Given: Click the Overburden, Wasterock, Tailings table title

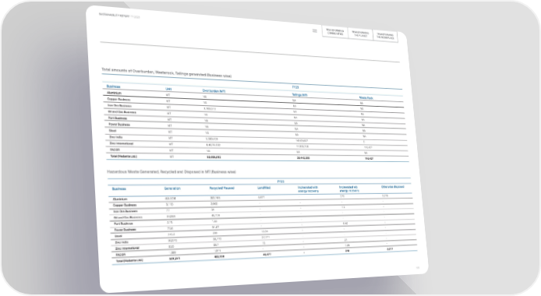Looking at the screenshot, I should click(x=167, y=72).
